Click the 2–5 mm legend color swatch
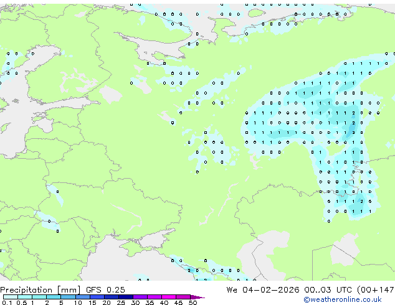The width and height of the screenshot is (395, 305). coord(54,297)
